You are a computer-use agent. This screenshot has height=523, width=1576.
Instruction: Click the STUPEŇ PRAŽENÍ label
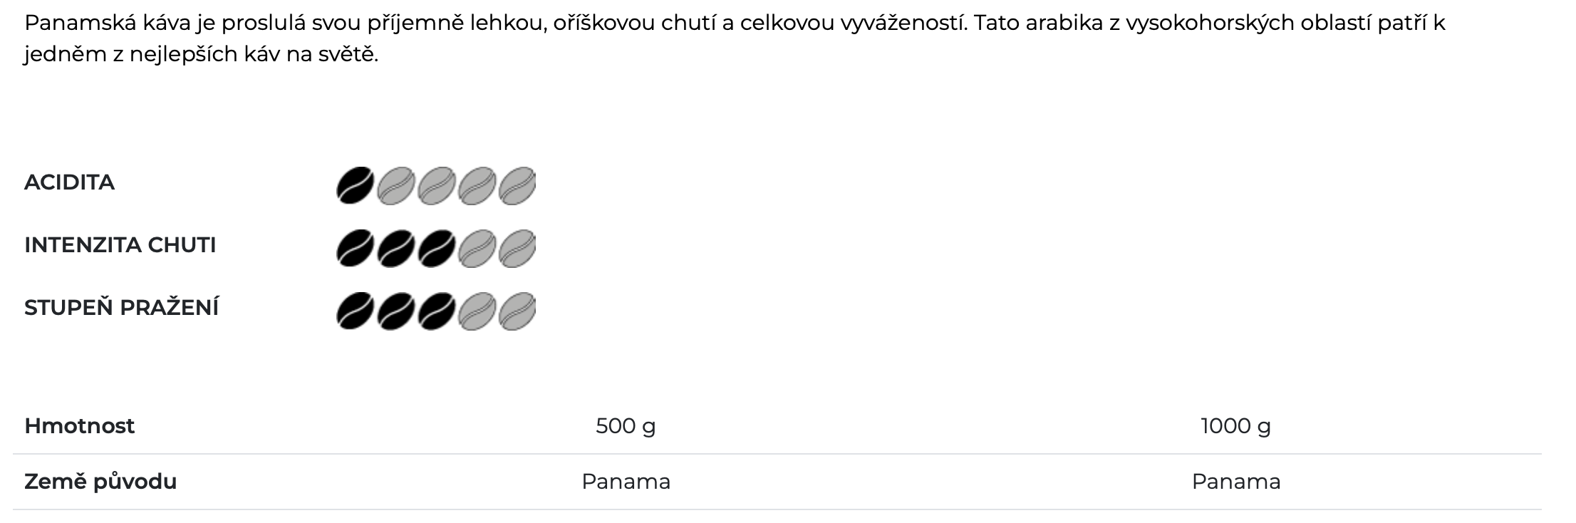point(121,307)
